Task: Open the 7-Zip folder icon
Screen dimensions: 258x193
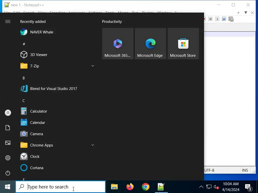Action: click(24, 66)
